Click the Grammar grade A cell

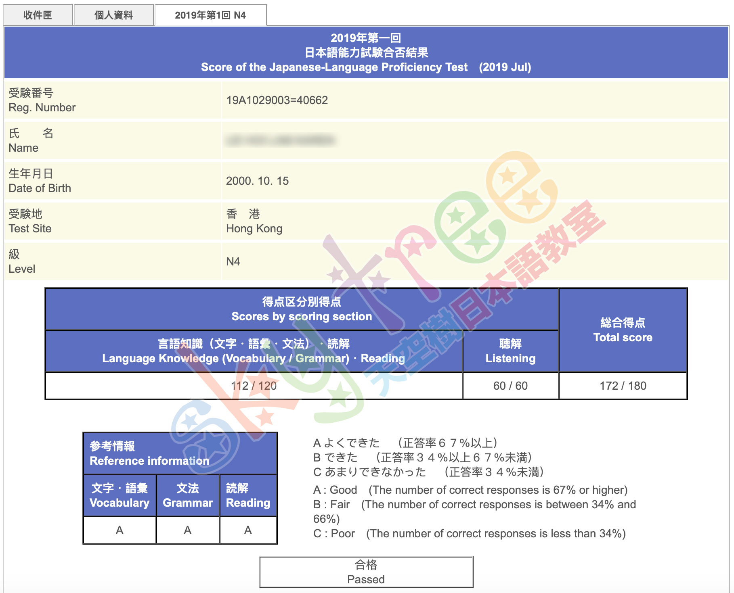point(188,530)
